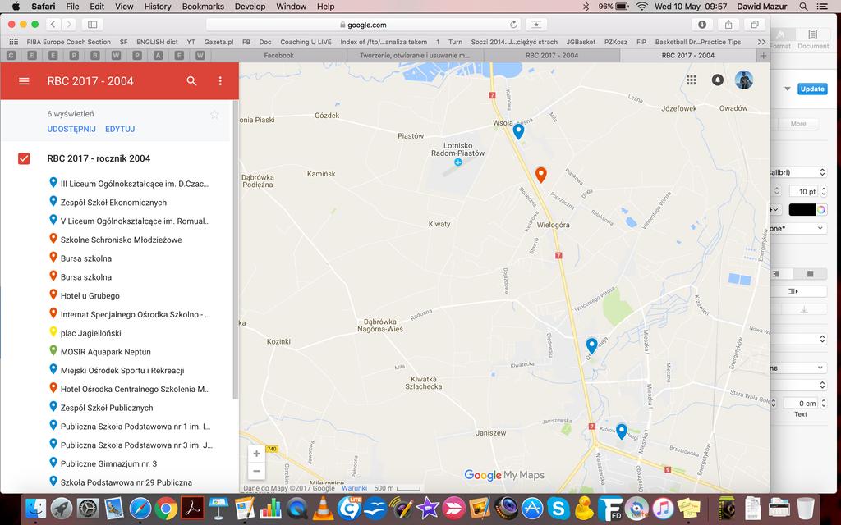Click the Radom-Piastów airport icon
This screenshot has height=525, width=841.
[x=458, y=162]
